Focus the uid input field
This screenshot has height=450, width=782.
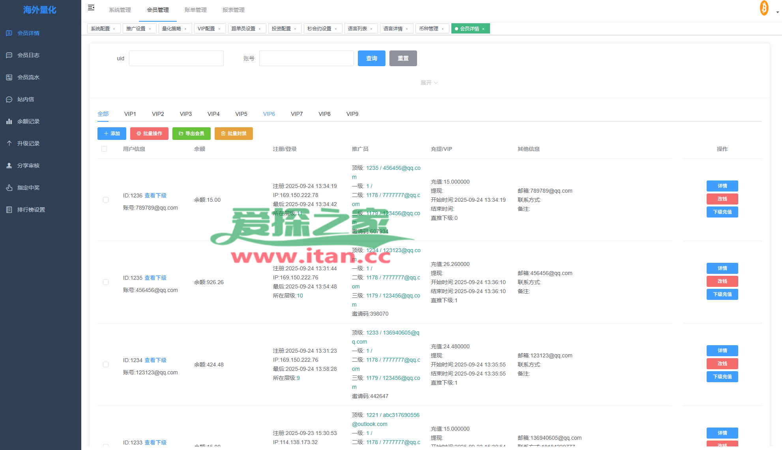point(176,58)
